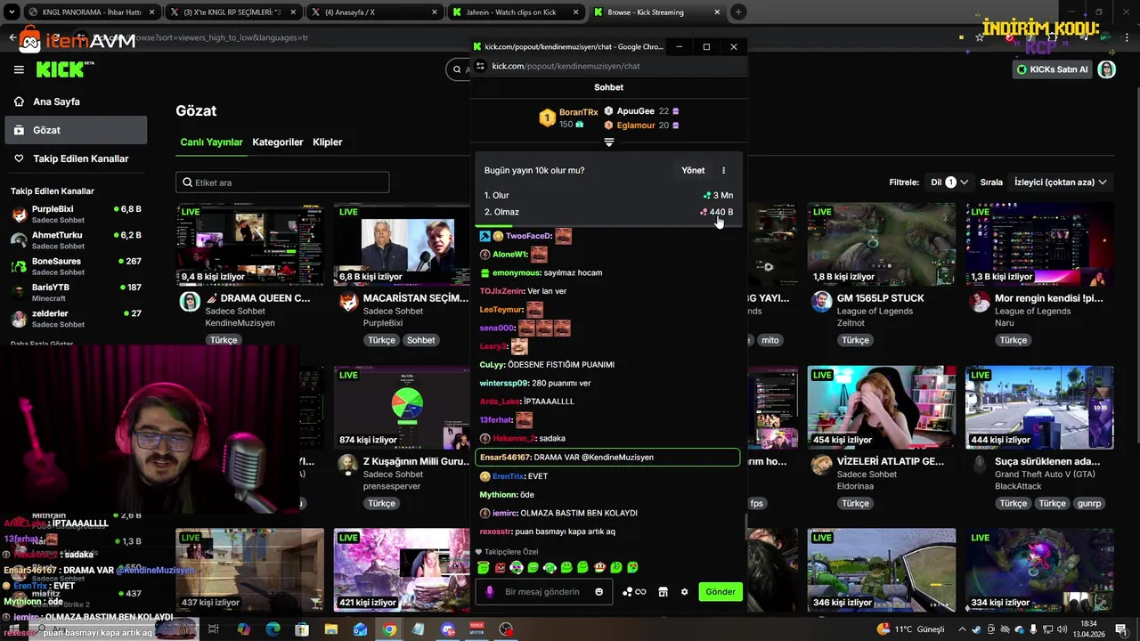Click the KICKs Satın Al button
This screenshot has height=641, width=1140.
[x=1052, y=69]
